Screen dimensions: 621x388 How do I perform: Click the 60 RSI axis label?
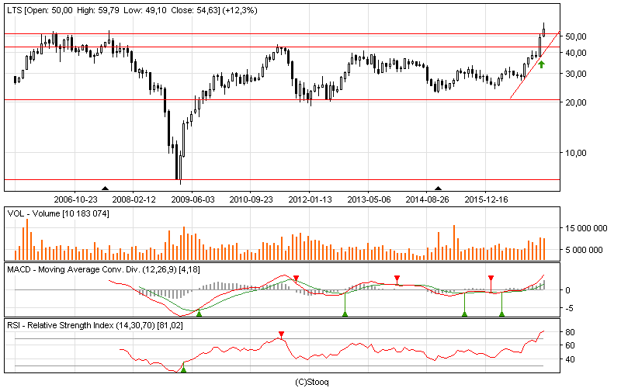[x=570, y=345]
